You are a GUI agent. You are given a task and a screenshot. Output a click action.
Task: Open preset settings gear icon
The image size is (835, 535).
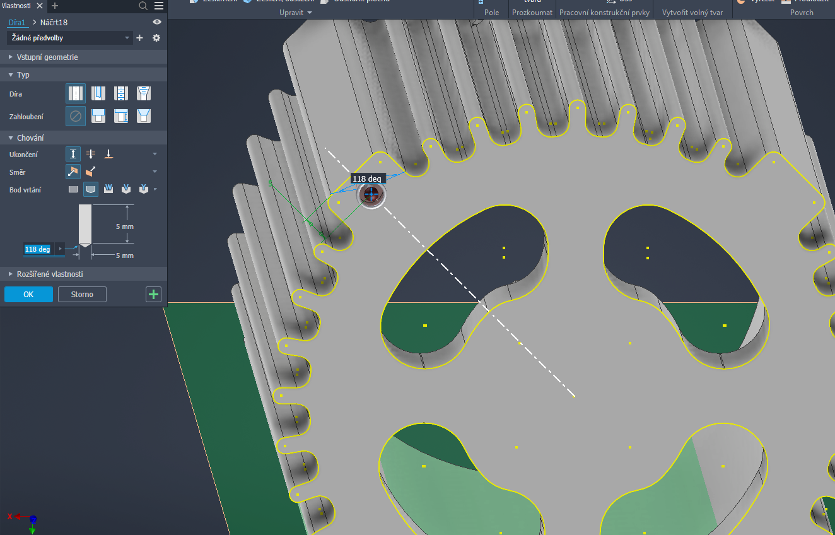point(156,38)
